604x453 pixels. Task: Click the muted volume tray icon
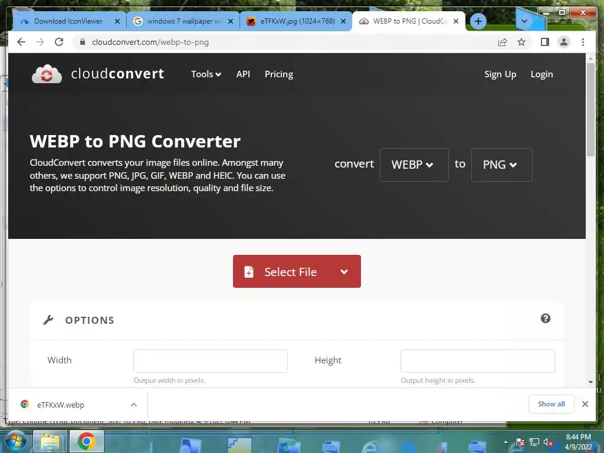[548, 442]
